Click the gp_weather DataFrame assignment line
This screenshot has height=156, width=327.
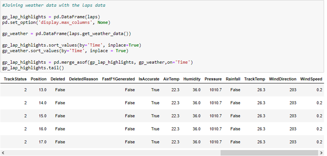coord(67,34)
